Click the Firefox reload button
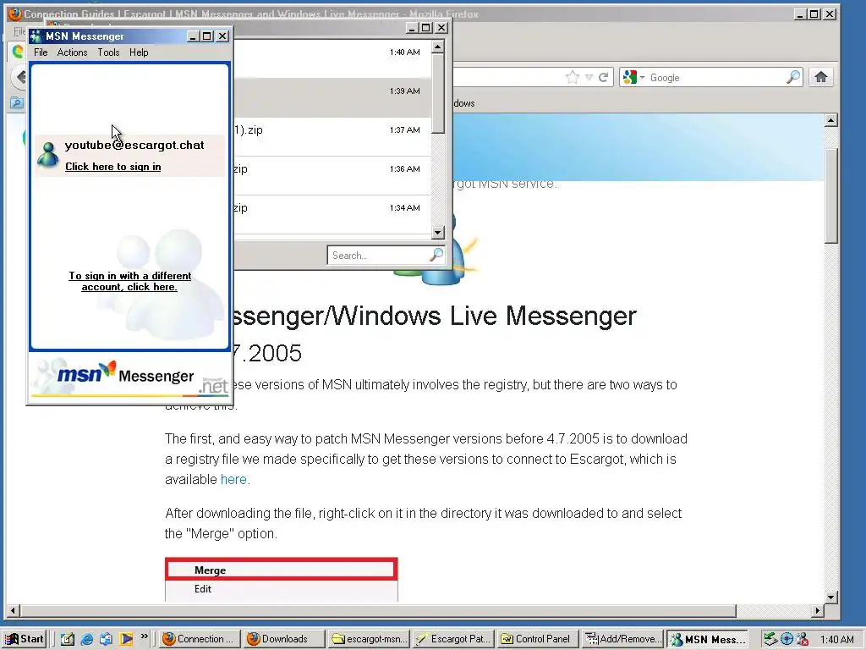 point(604,77)
